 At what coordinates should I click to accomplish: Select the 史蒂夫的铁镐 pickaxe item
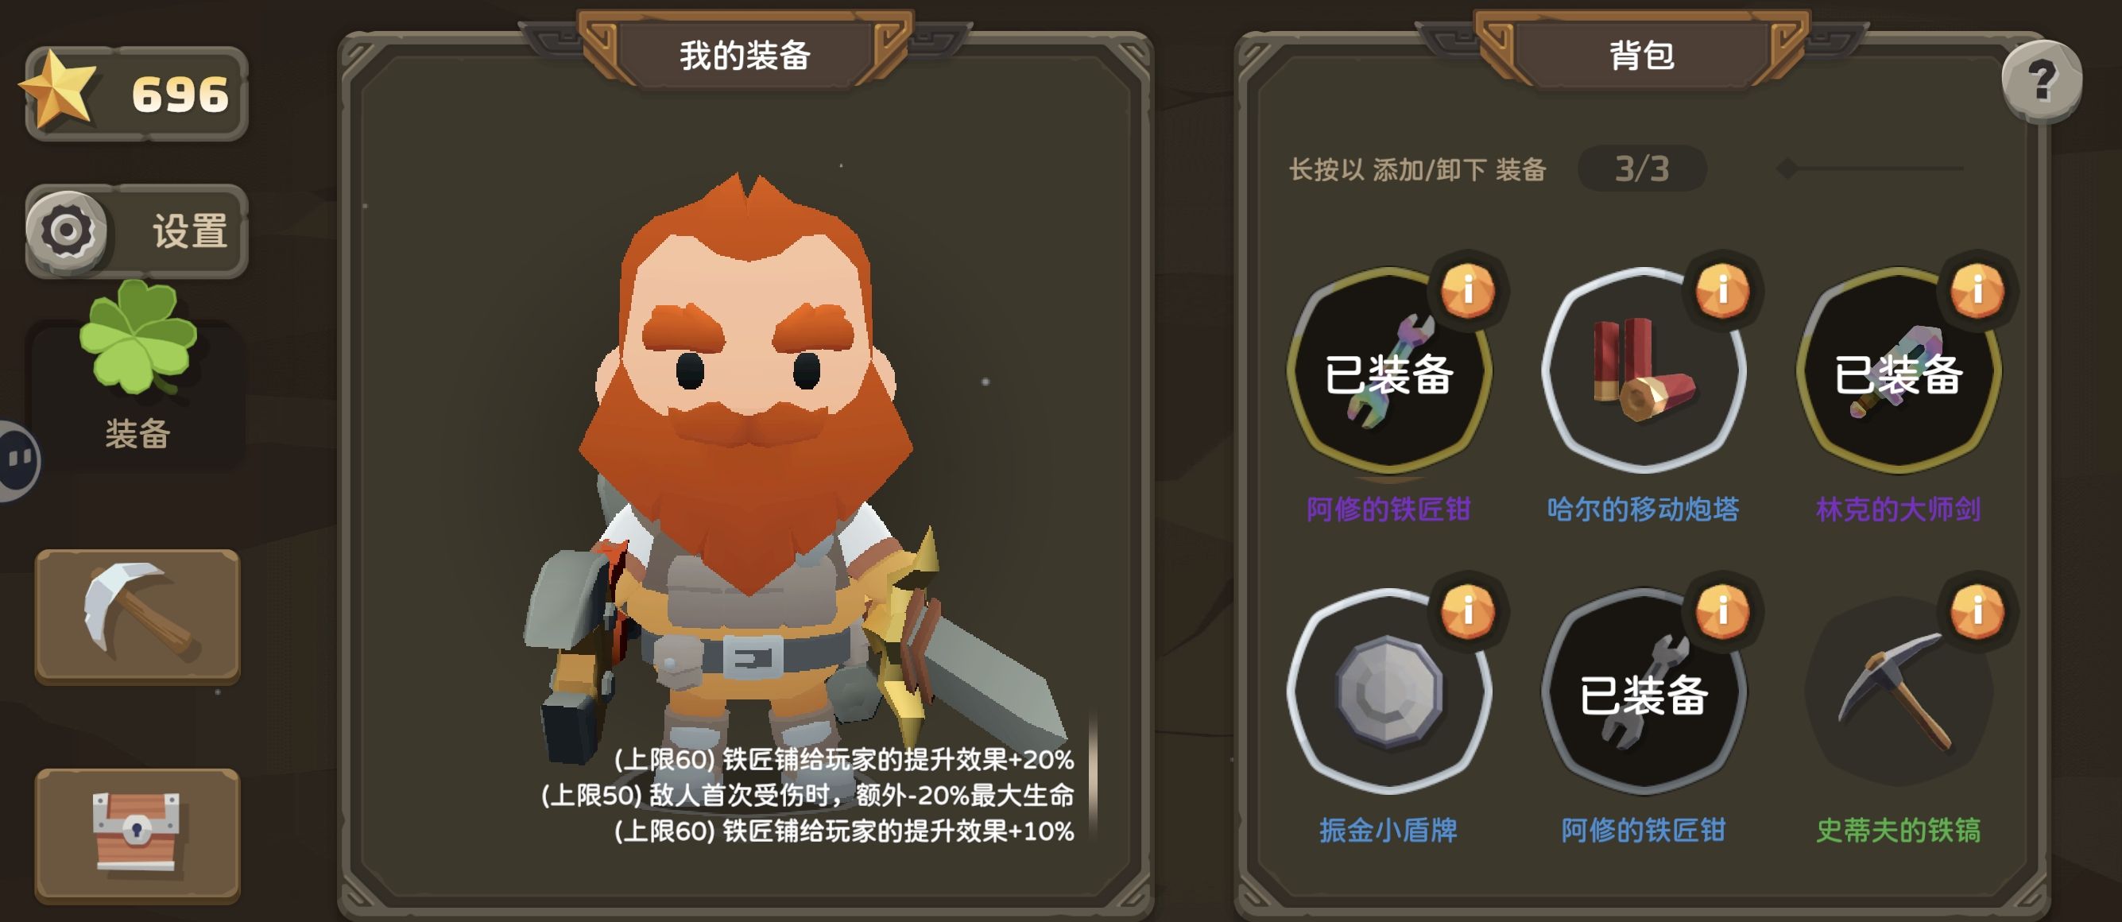(x=1898, y=692)
